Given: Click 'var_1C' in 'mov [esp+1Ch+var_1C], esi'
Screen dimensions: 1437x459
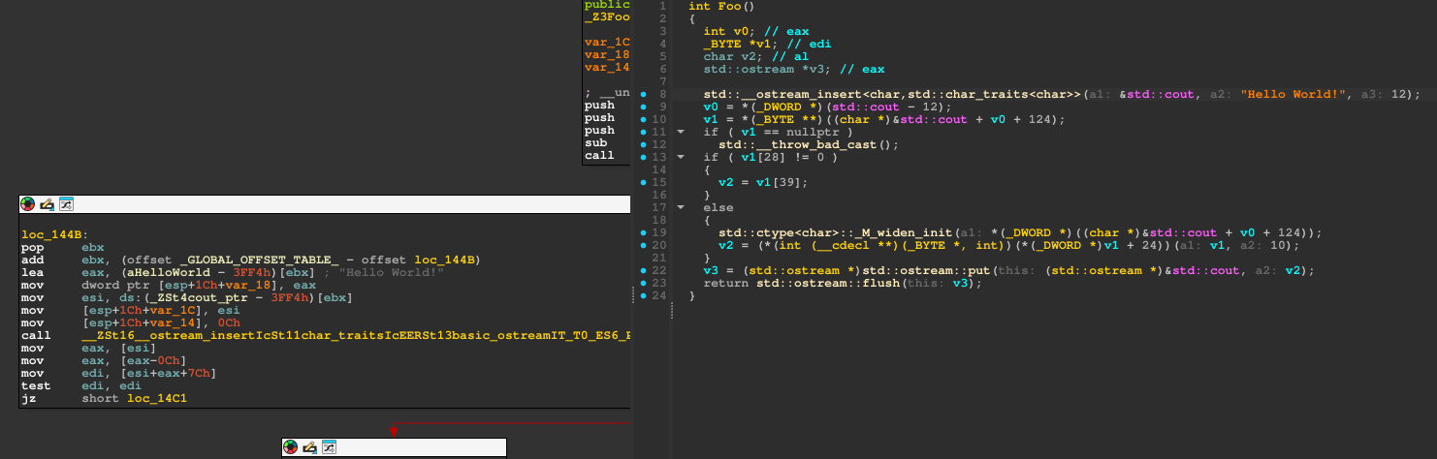Looking at the screenshot, I should click(x=171, y=311).
